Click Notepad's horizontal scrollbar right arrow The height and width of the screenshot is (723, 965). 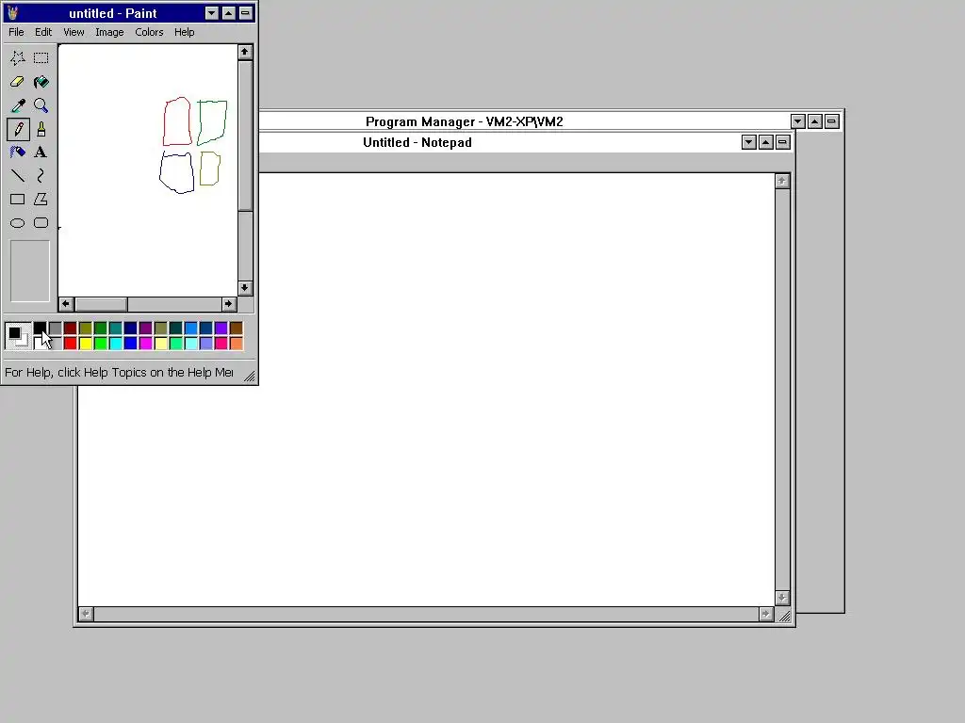[766, 614]
